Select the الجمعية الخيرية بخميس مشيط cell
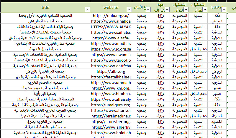Image resolution: width=236 pixels, height=138 pixels. pos(45,88)
